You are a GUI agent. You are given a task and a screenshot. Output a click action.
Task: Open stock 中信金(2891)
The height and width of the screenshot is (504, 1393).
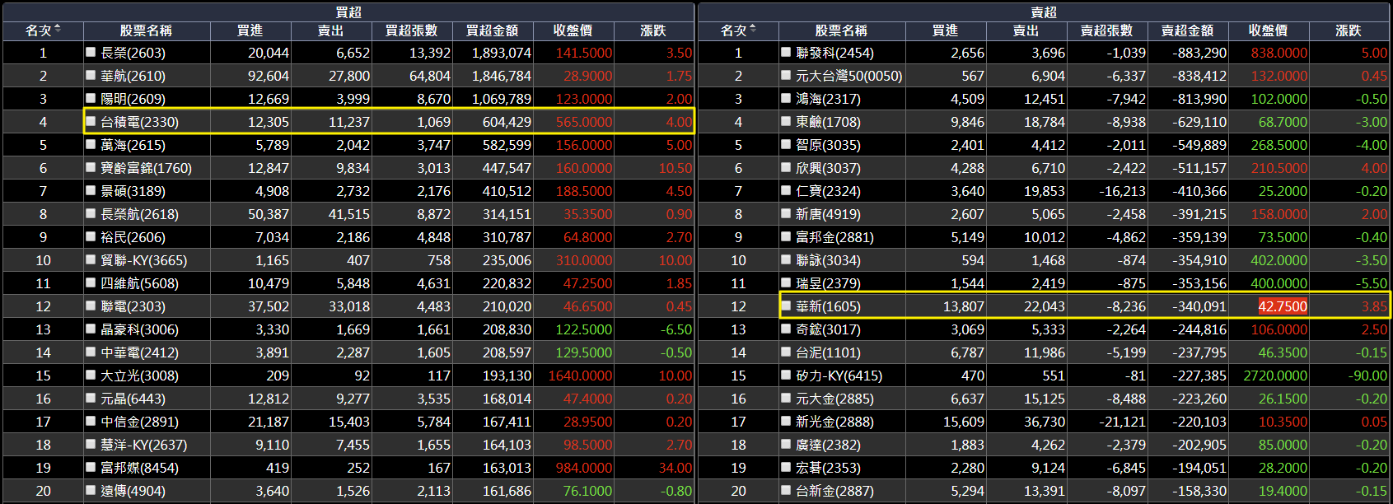[139, 422]
